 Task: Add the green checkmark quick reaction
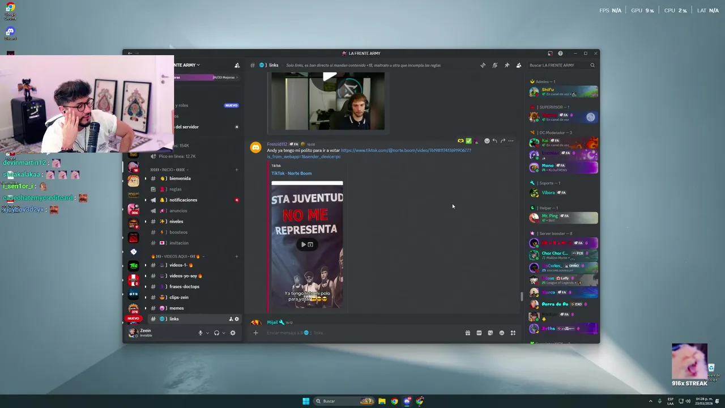tap(468, 141)
